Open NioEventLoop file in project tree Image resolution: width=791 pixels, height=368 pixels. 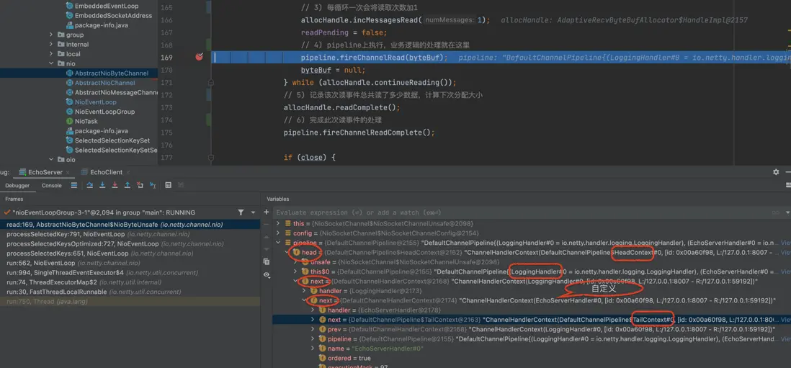(95, 102)
